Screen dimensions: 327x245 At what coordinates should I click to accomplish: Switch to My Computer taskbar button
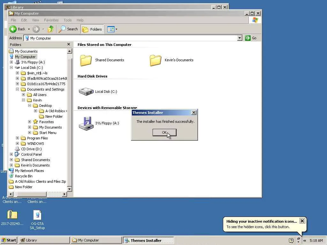click(x=96, y=240)
